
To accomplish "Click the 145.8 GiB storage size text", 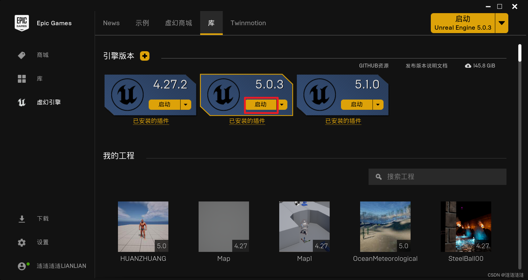I will pyautogui.click(x=484, y=66).
